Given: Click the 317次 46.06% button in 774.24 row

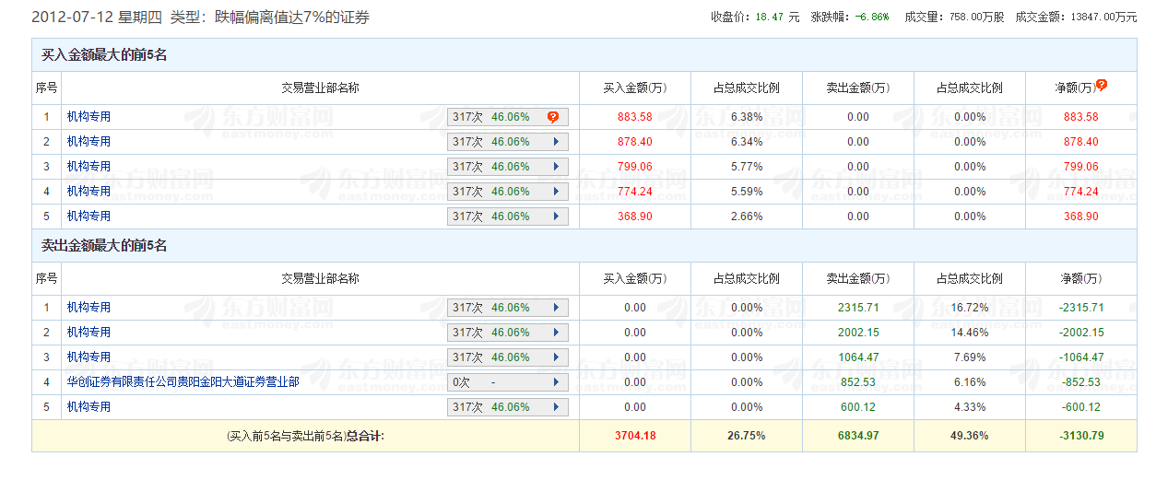Looking at the screenshot, I should 507,192.
